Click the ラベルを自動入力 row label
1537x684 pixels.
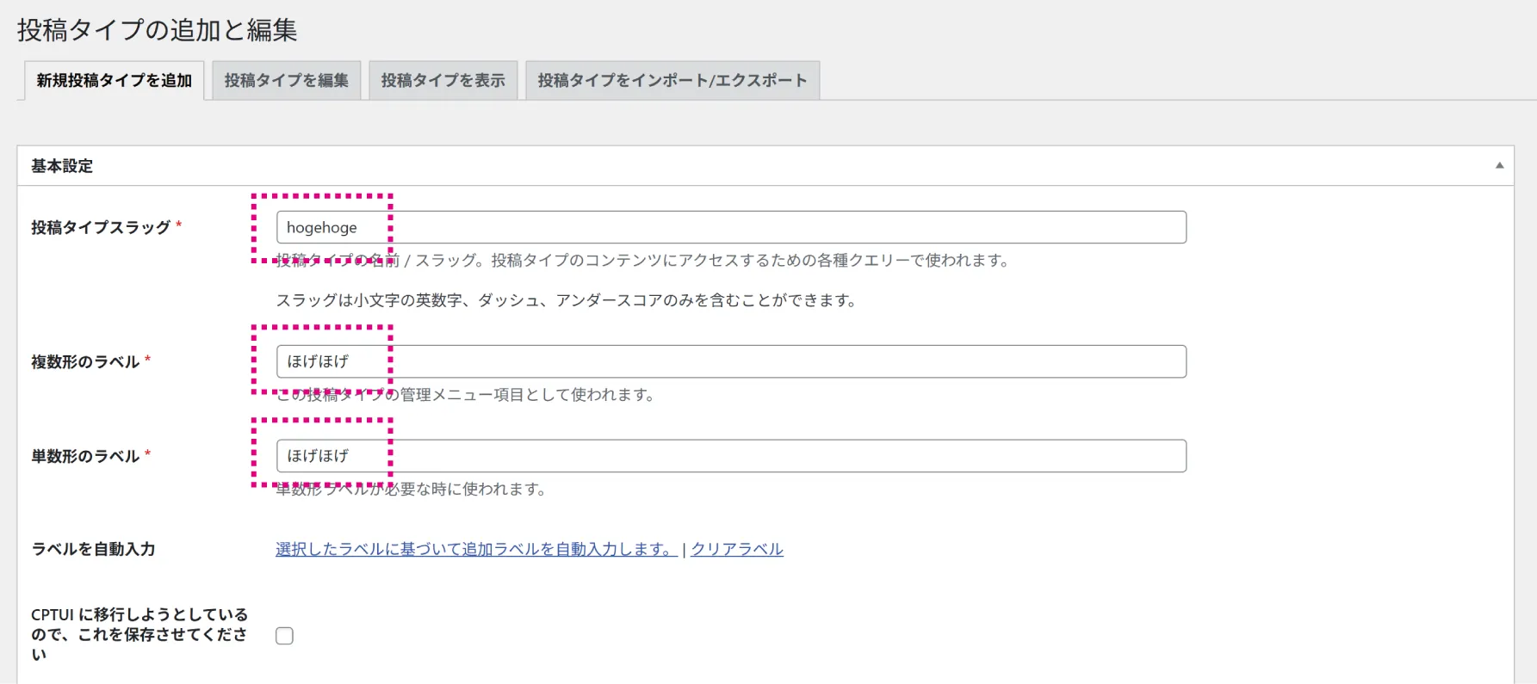click(x=93, y=549)
